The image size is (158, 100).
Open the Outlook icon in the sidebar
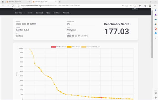tap(156, 33)
